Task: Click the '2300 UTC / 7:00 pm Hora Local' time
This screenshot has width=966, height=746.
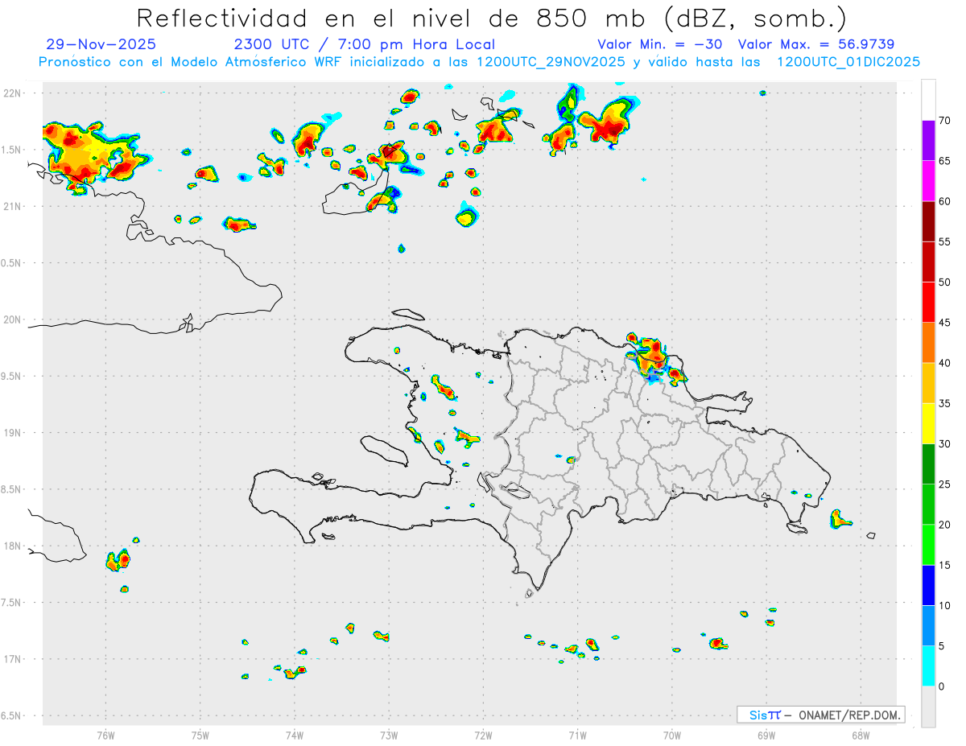Action: click(364, 45)
